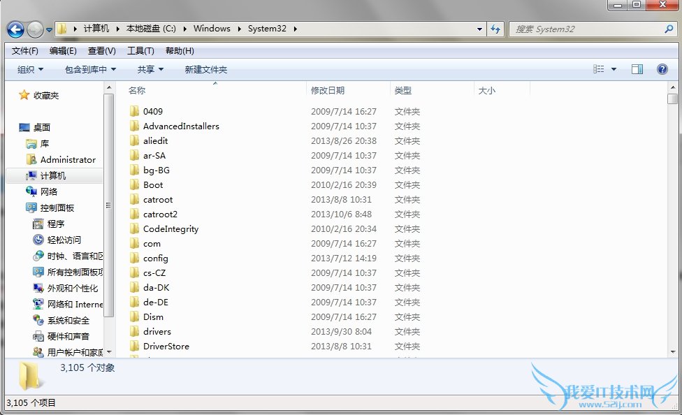Click the Forward navigation arrow button
Image resolution: width=682 pixels, height=415 pixels.
coord(35,29)
